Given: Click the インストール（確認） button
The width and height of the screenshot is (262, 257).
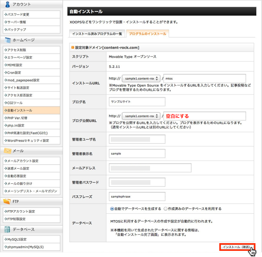Looking at the screenshot, I should click(x=237, y=247).
